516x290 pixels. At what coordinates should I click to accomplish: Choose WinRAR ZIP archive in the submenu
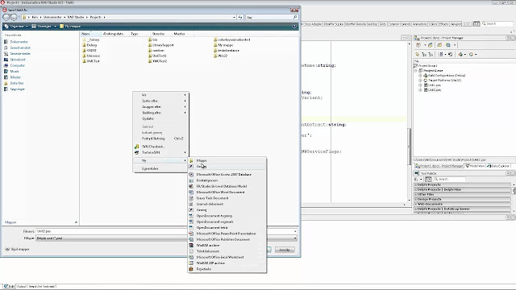[x=227, y=263]
